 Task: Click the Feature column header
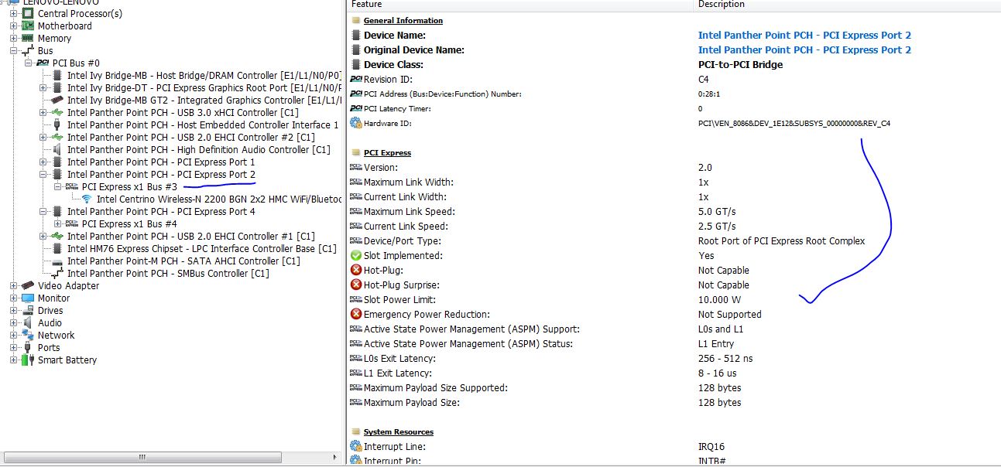pos(519,5)
